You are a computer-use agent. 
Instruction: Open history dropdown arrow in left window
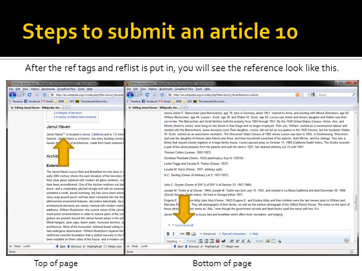(23, 95)
